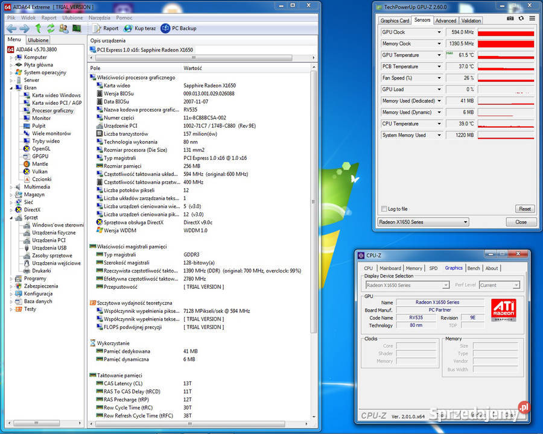Click the Pole column header
The width and height of the screenshot is (543, 434).
pyautogui.click(x=135, y=68)
